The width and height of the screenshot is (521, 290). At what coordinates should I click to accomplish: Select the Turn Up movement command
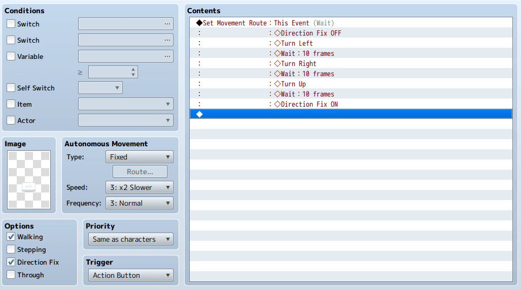[x=293, y=84]
